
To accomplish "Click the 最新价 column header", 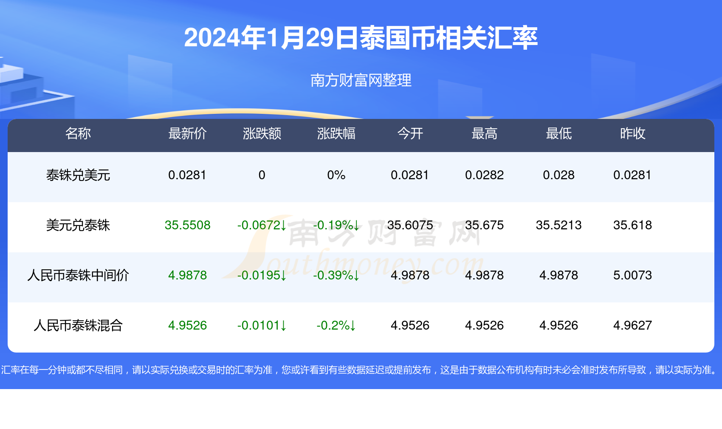I will tap(187, 133).
